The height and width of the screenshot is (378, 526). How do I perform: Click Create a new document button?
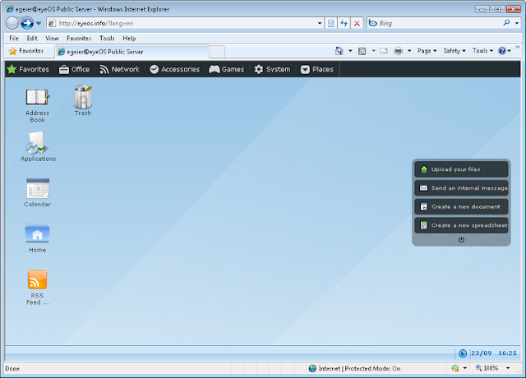tap(461, 207)
